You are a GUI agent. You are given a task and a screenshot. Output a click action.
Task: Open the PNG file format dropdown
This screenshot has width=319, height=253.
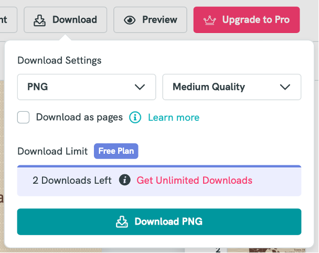coord(87,87)
